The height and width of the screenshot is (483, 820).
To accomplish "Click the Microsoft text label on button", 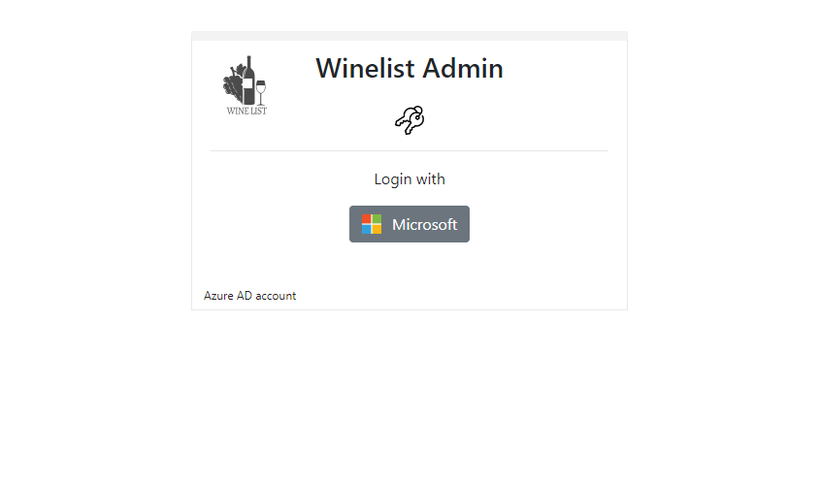I will pyautogui.click(x=425, y=225).
